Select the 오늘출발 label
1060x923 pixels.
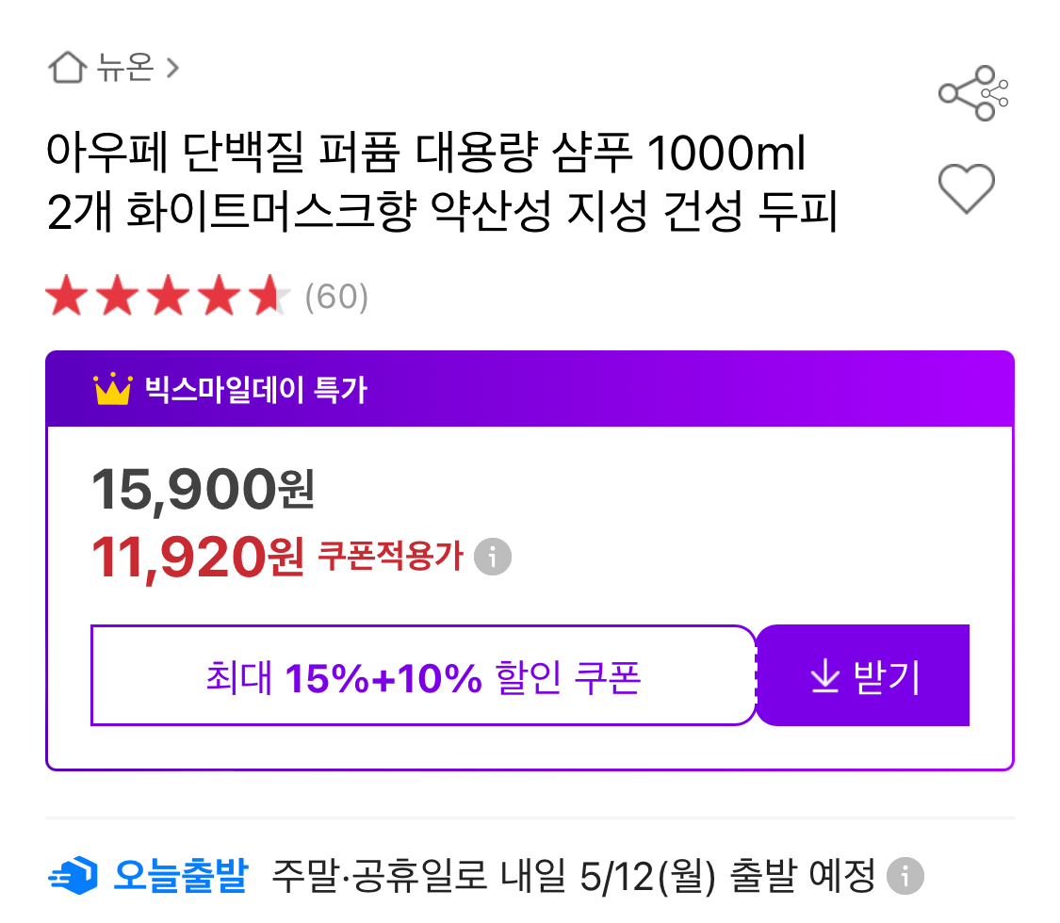click(x=180, y=876)
